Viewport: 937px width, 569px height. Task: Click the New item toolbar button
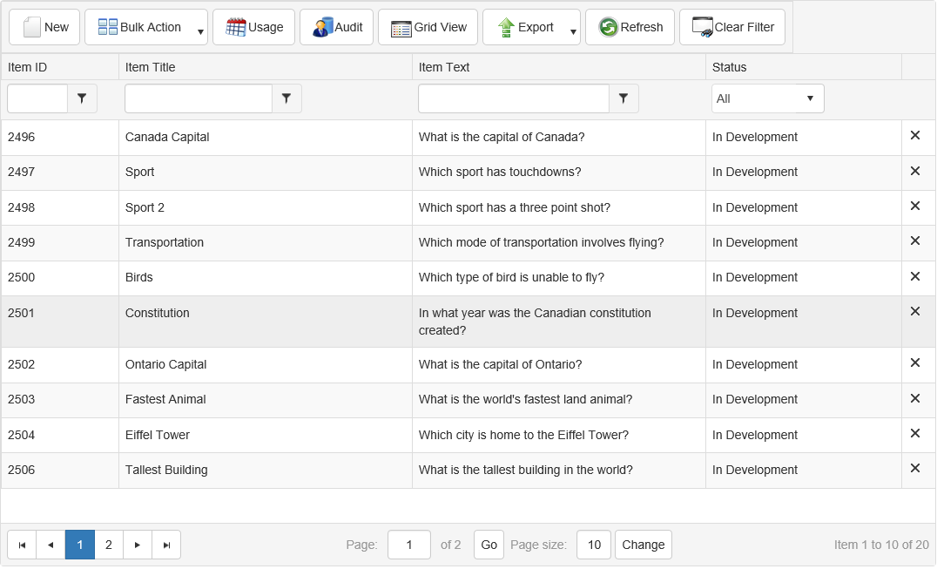(44, 27)
